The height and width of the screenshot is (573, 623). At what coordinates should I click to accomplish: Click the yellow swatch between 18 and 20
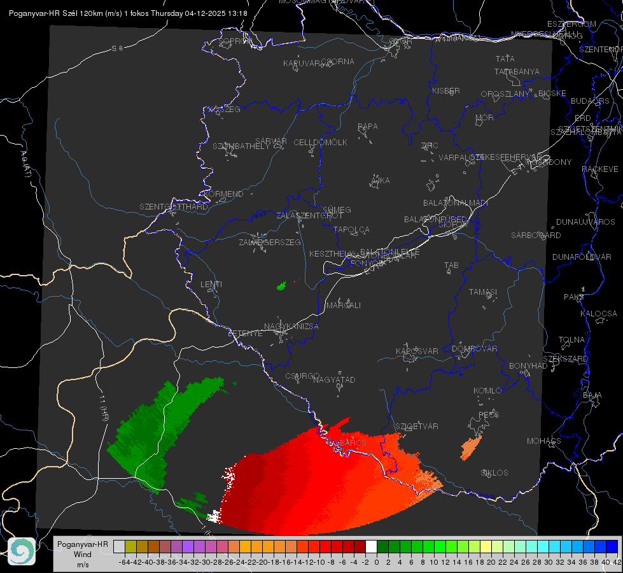(x=486, y=546)
